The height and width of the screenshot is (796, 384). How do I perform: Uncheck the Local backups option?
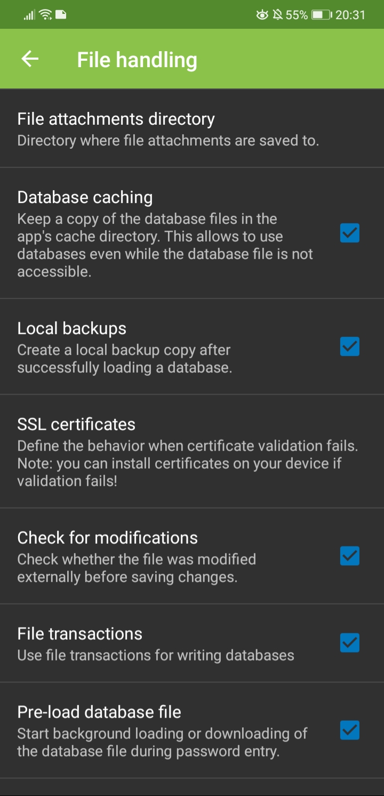(349, 347)
